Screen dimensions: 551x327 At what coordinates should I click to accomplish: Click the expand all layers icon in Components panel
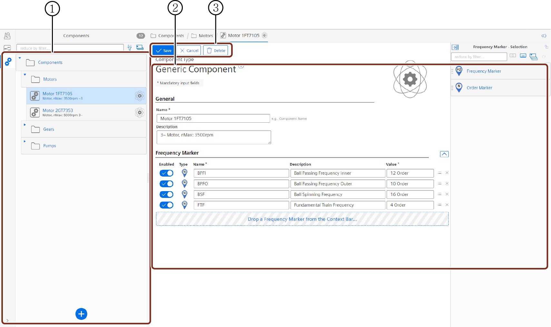(140, 47)
